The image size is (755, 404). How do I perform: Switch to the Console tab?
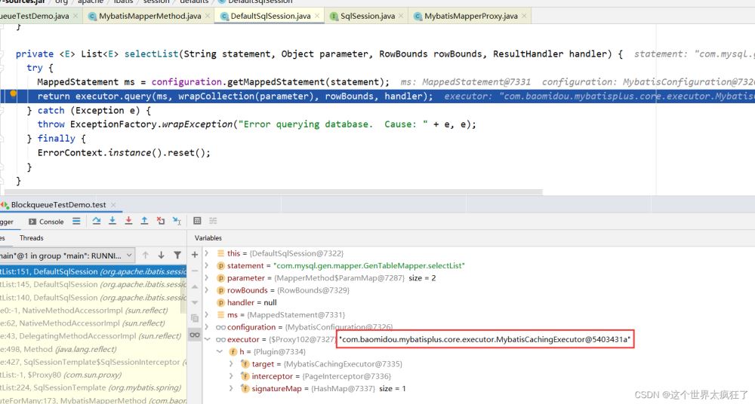(x=47, y=222)
